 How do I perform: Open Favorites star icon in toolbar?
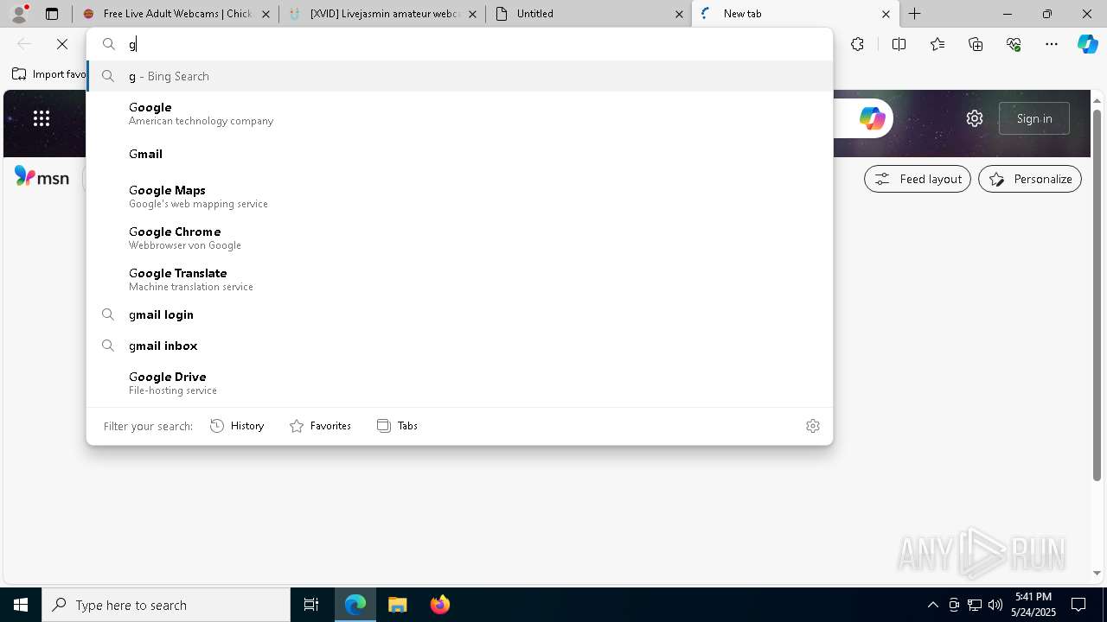coord(937,44)
